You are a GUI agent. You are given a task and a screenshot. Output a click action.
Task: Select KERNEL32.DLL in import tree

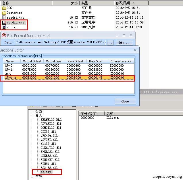click(51, 120)
